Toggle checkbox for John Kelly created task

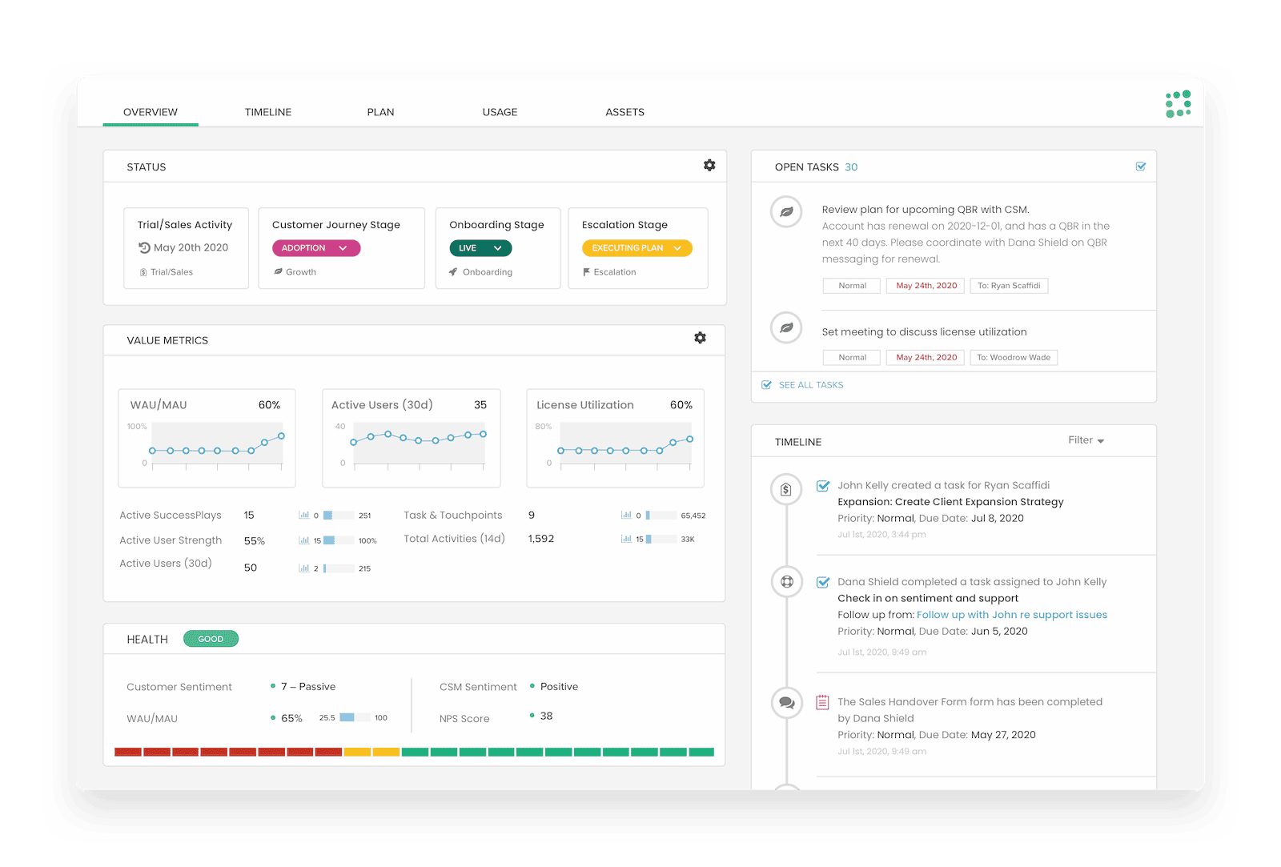click(x=822, y=486)
